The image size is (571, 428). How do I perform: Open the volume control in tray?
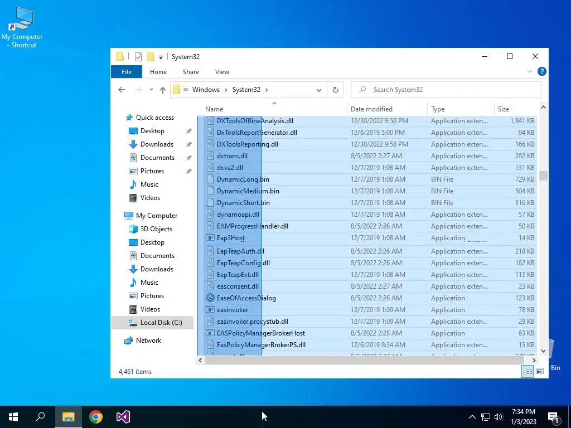pyautogui.click(x=499, y=417)
